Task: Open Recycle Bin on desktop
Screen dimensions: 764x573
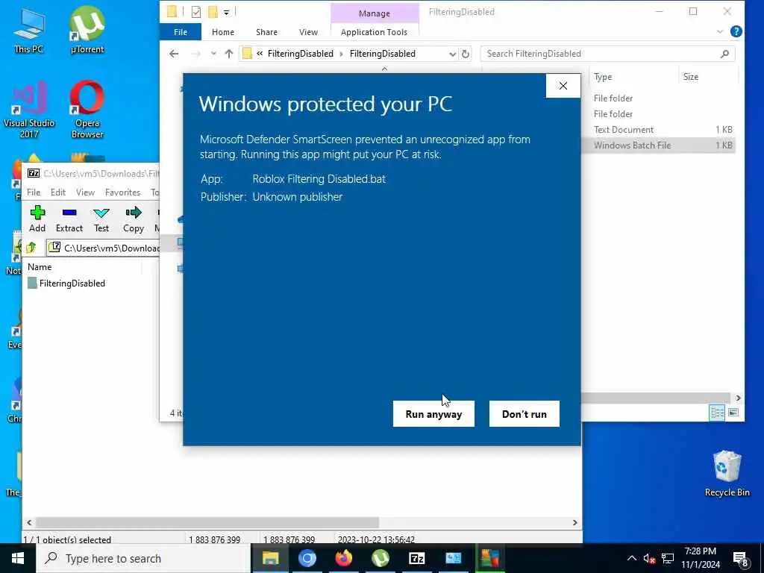Action: pos(727,473)
